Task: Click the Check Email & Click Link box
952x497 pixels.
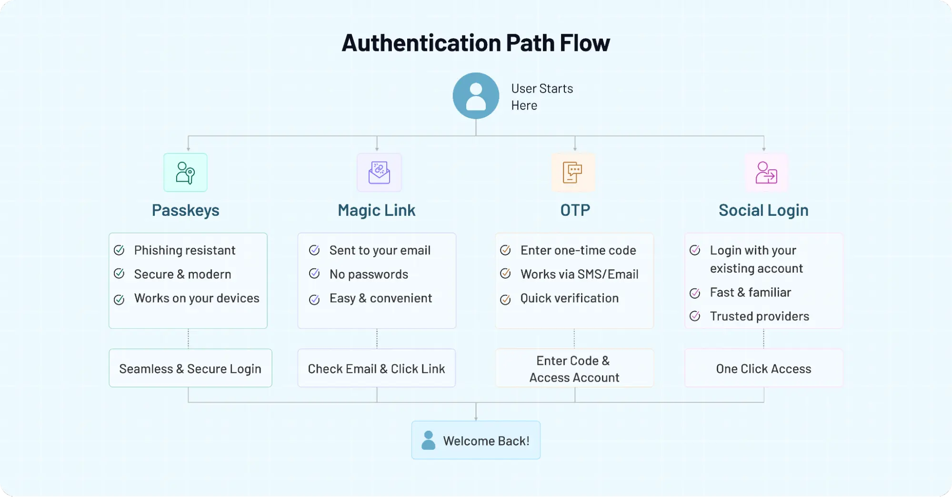Action: [x=377, y=368]
